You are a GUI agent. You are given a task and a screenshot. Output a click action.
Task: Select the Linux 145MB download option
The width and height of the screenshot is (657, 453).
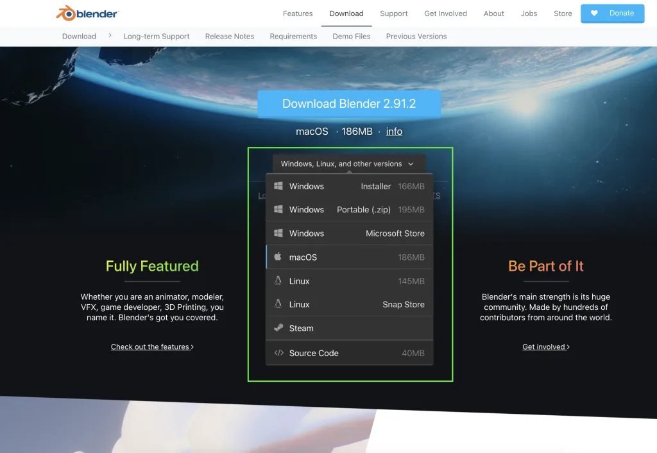click(x=350, y=281)
